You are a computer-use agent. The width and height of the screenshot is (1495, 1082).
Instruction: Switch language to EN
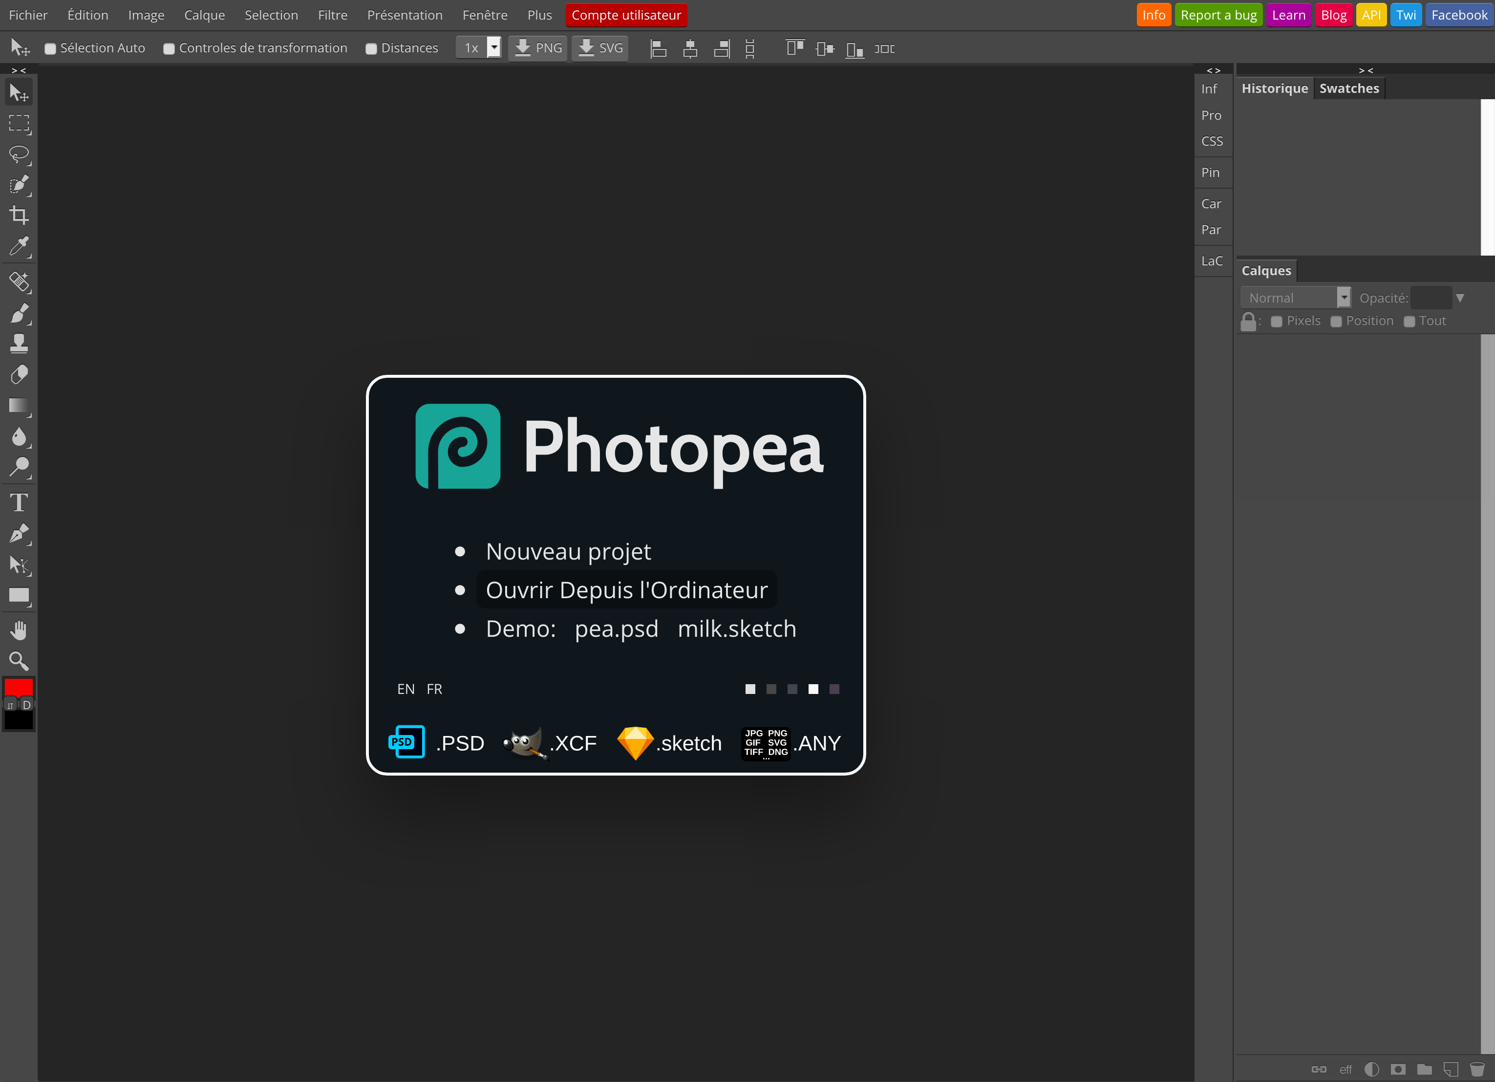[x=406, y=689]
